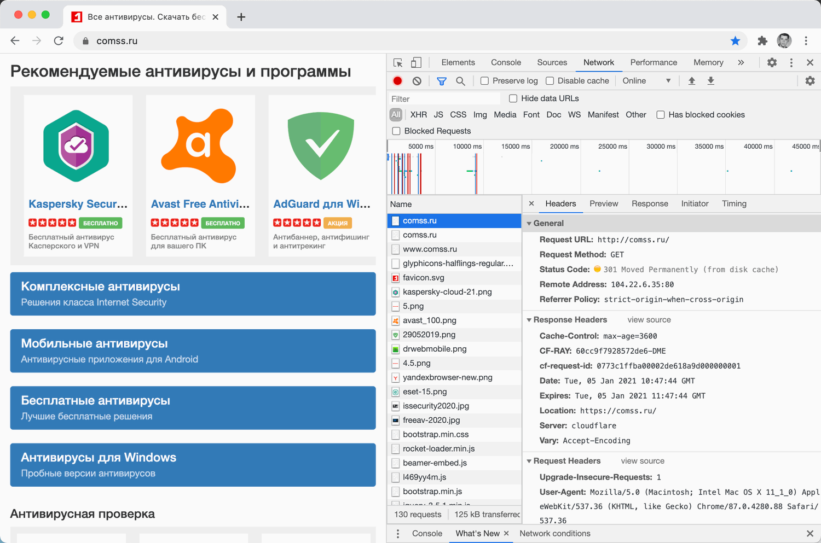Open DevTools customize three-dot menu
This screenshot has height=543, width=821.
[791, 62]
